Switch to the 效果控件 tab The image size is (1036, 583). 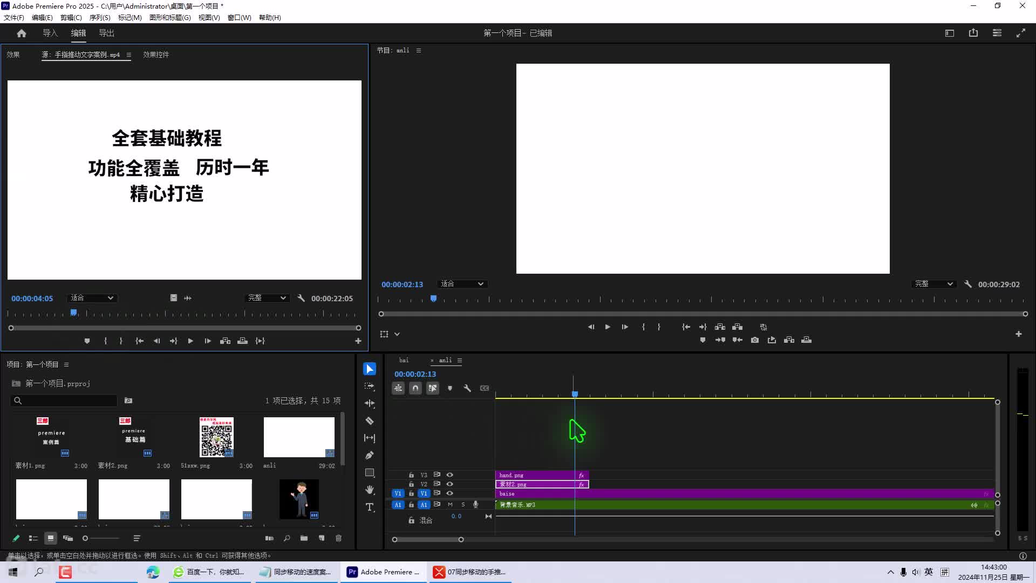(156, 55)
